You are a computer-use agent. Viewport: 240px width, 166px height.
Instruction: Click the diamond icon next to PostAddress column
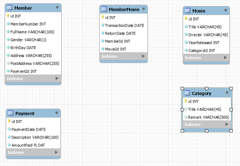click(8, 63)
